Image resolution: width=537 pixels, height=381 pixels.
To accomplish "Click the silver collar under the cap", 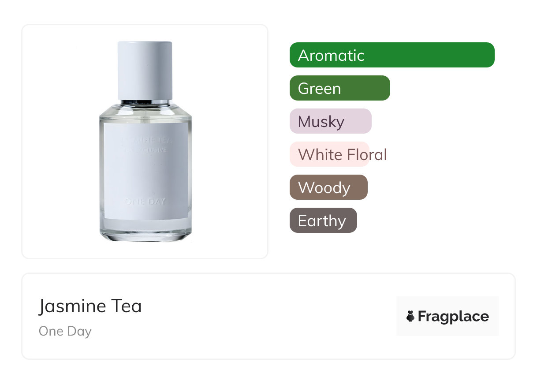I will click(145, 103).
